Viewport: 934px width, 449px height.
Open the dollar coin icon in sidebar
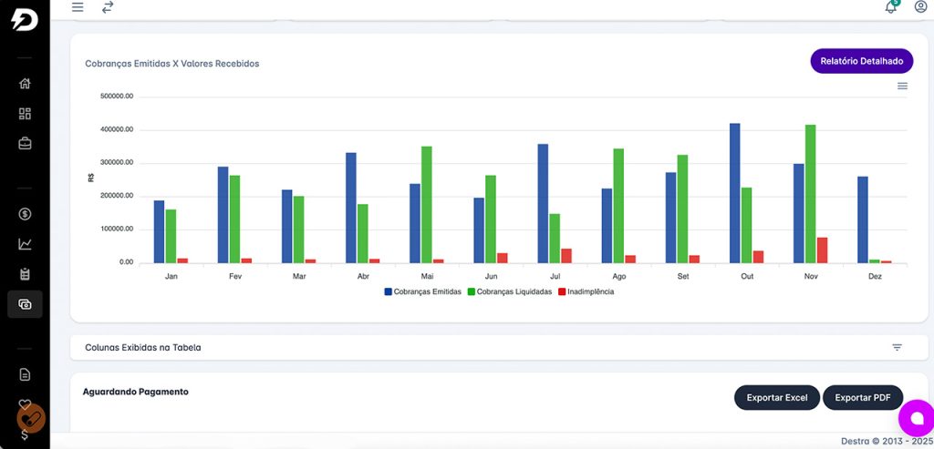[25, 214]
